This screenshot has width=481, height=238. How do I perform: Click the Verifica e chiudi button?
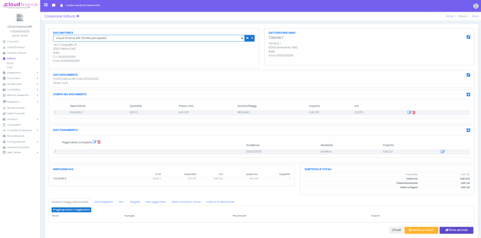(x=421, y=230)
